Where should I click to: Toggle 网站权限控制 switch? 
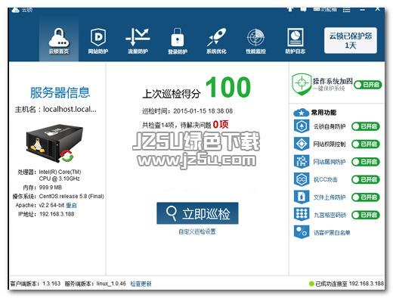[366, 144]
